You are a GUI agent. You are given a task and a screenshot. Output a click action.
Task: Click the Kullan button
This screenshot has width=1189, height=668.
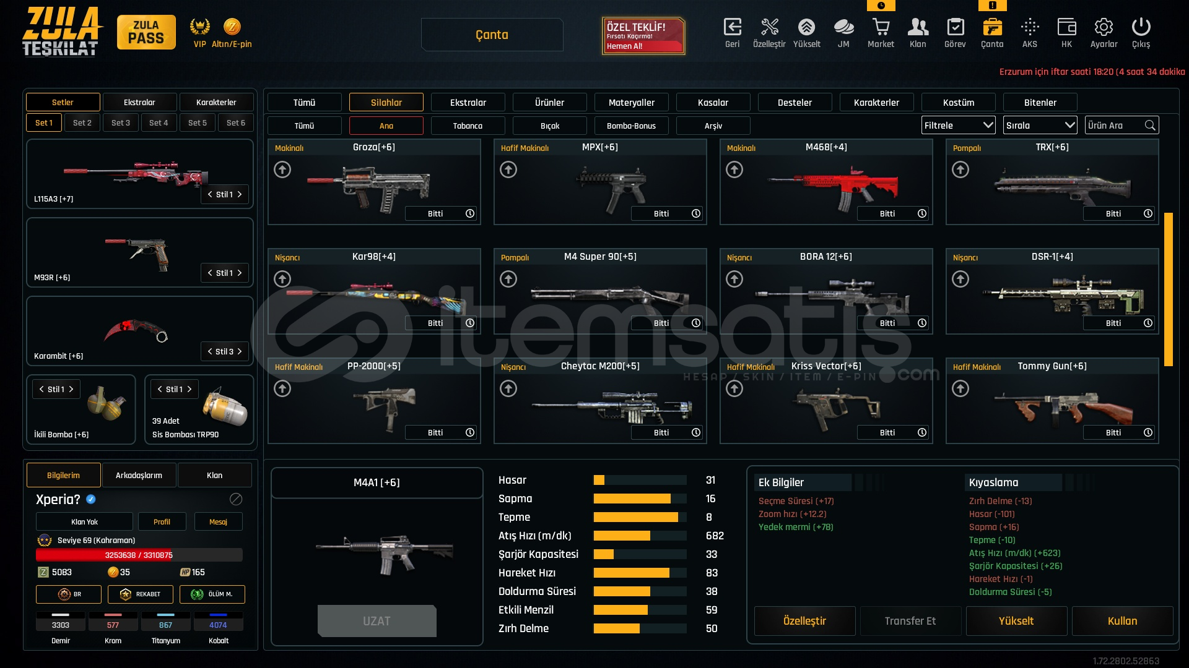(1122, 621)
